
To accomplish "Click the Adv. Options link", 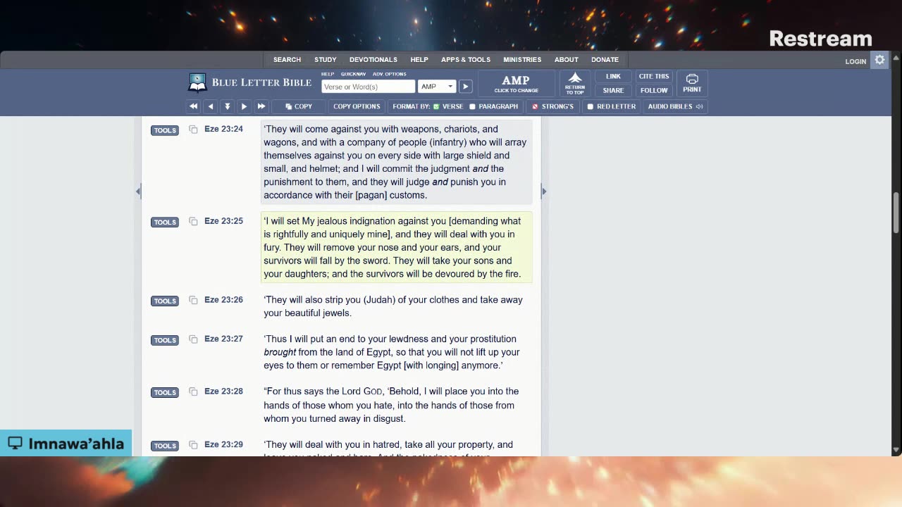I will (x=390, y=74).
